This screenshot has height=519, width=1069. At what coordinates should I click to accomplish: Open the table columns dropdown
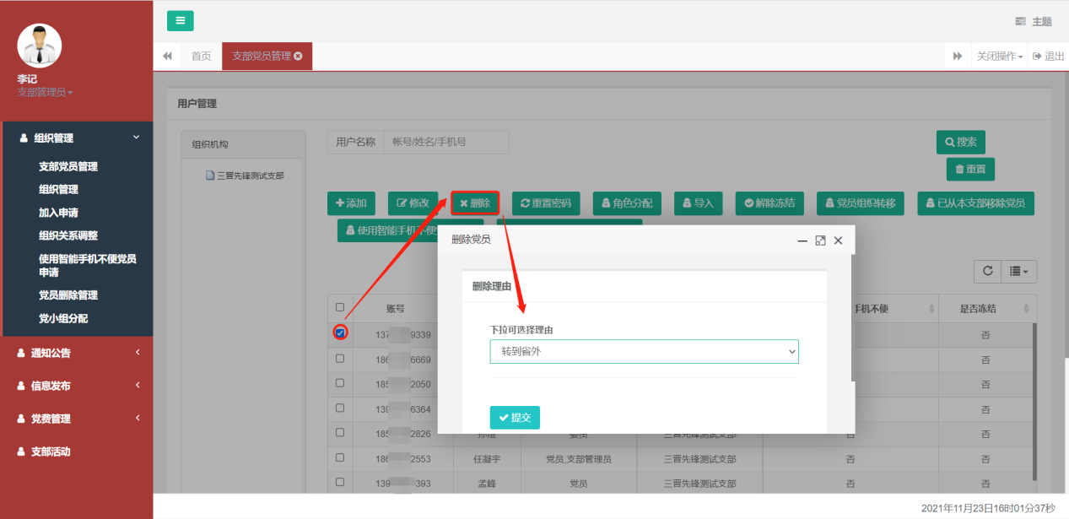(1018, 271)
